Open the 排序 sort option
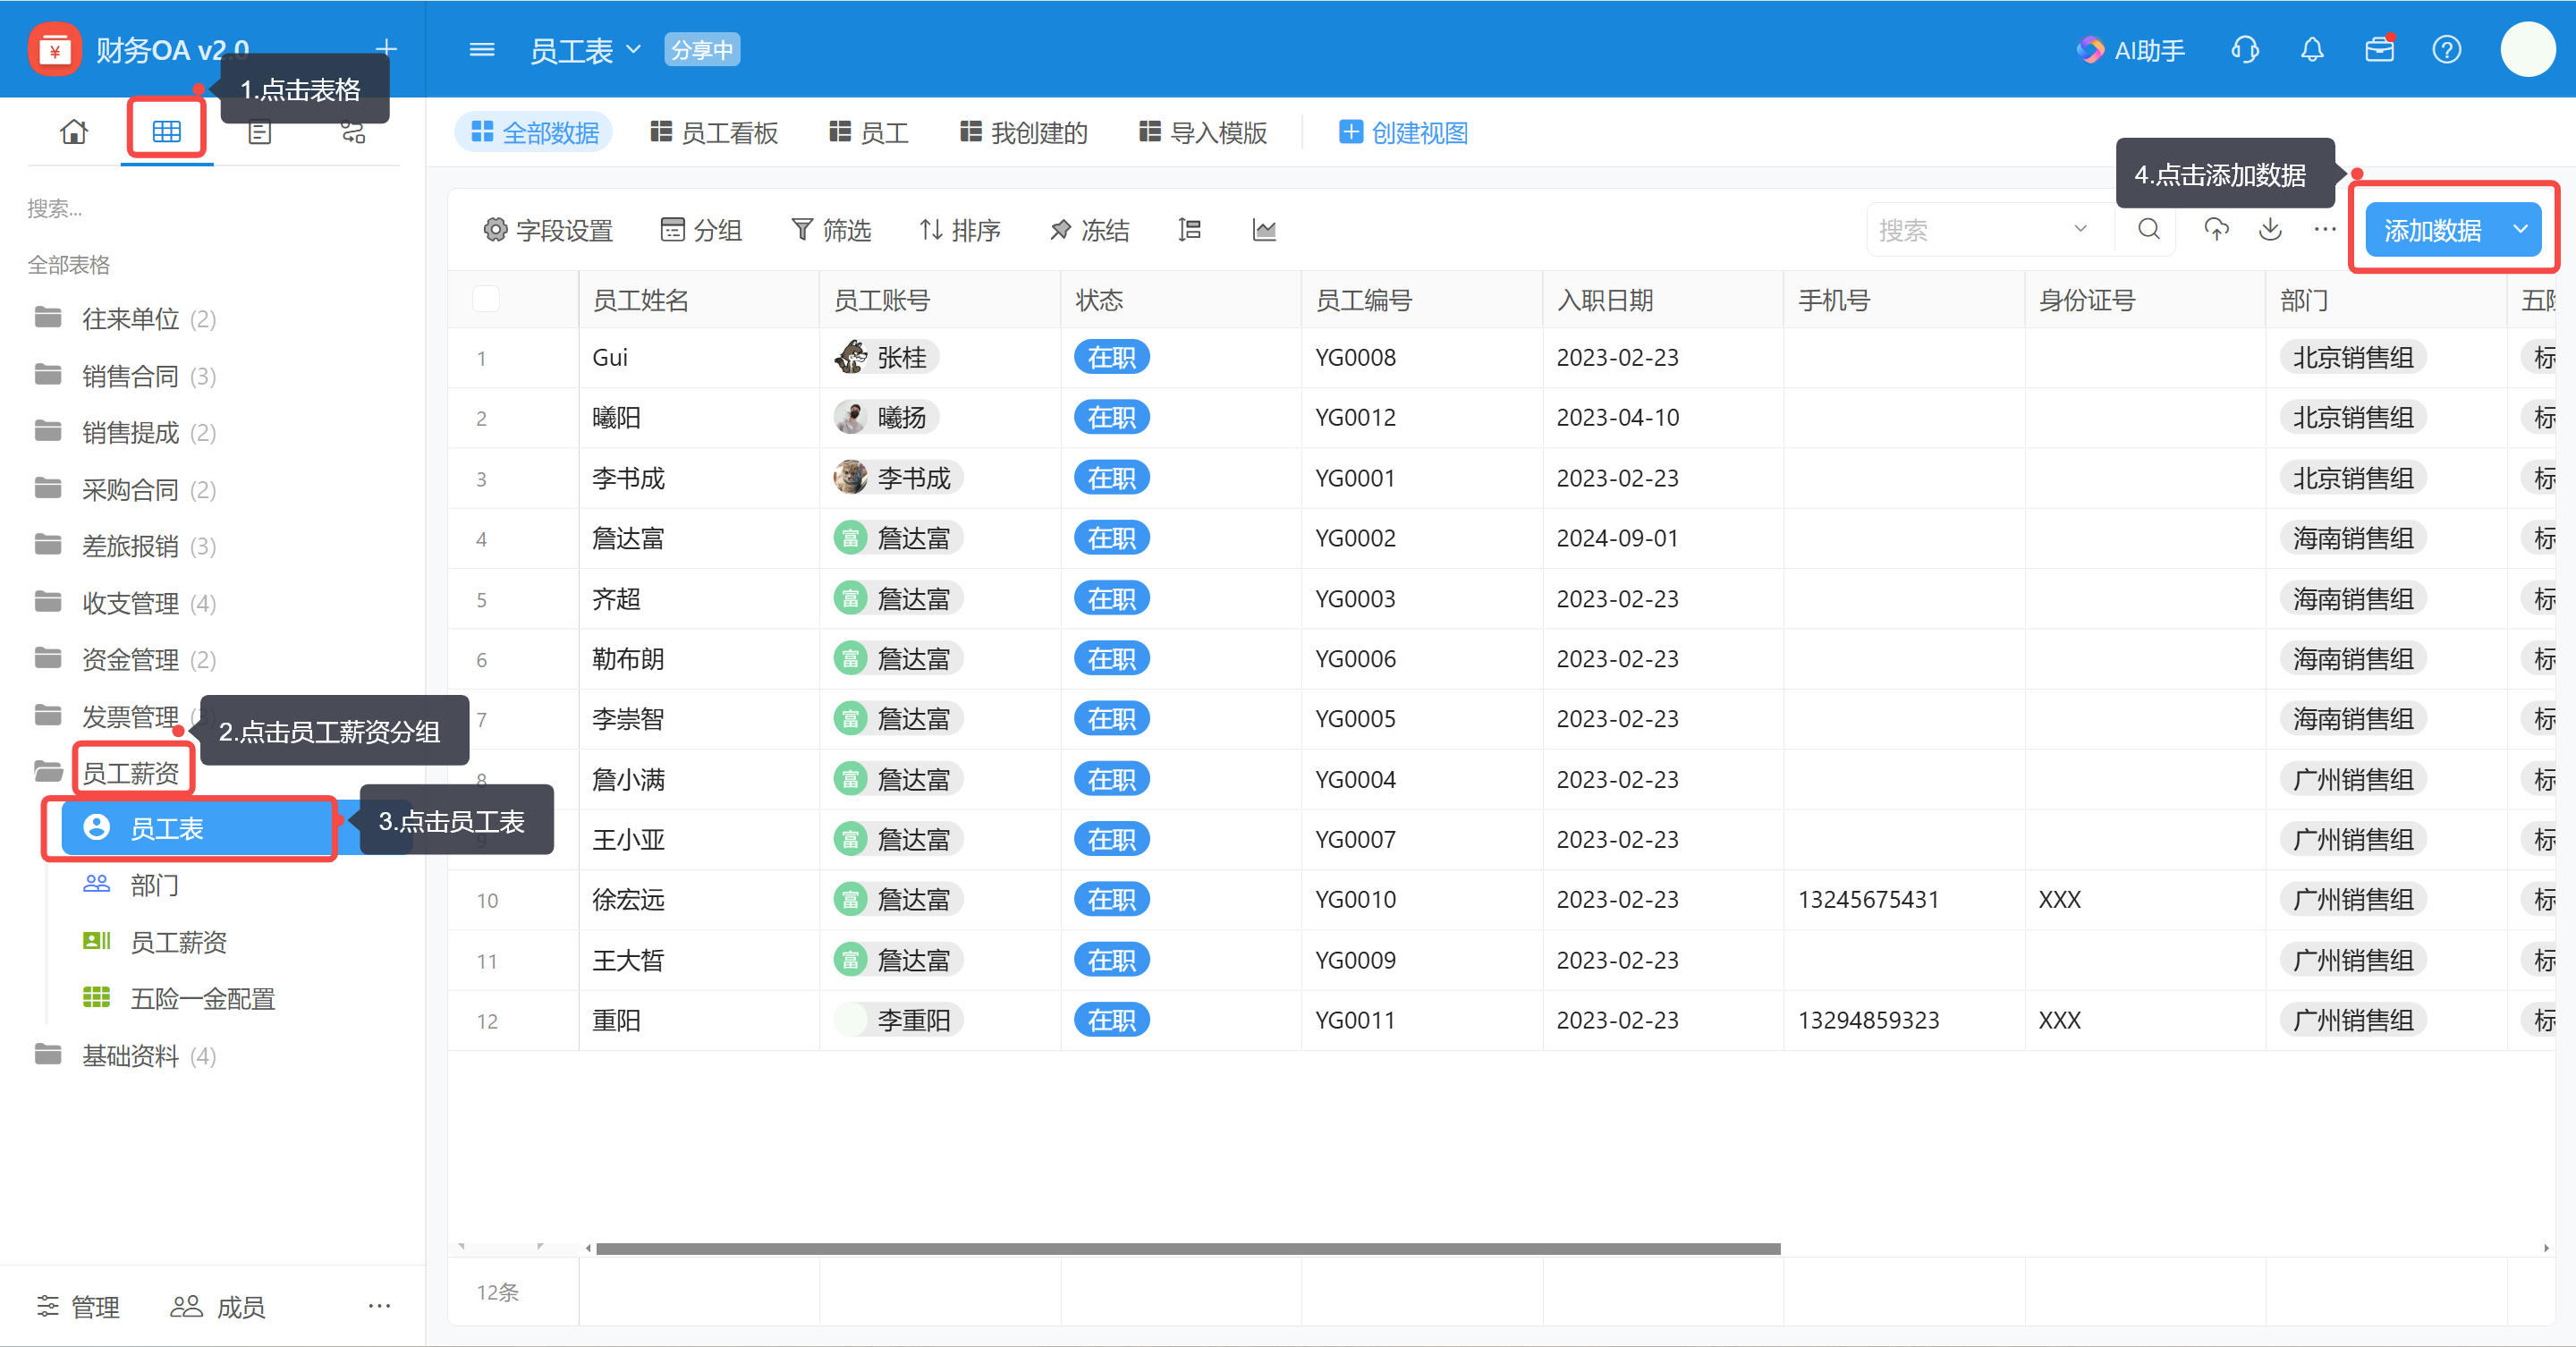Screen dimensions: 2576x1347 click(x=960, y=230)
